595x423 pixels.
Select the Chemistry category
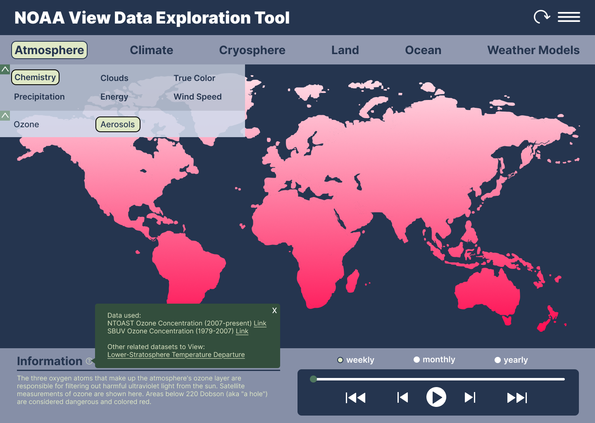pos(35,77)
